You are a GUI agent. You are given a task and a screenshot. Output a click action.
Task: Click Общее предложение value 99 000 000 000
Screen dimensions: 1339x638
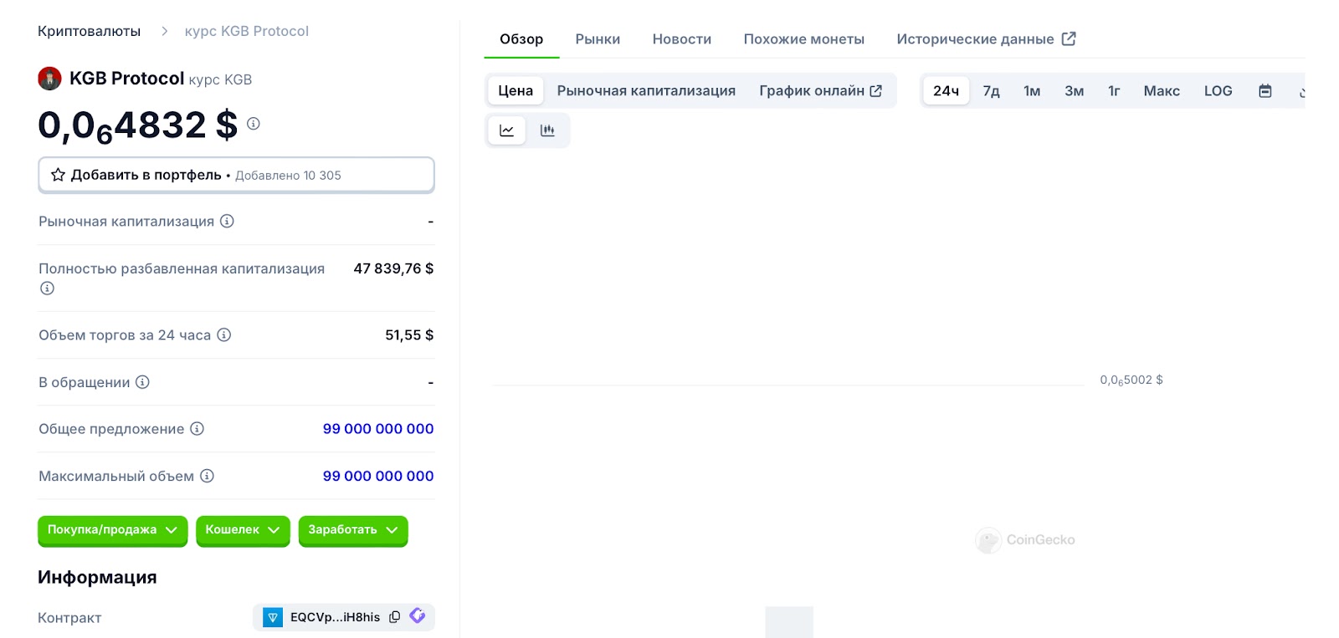point(378,429)
